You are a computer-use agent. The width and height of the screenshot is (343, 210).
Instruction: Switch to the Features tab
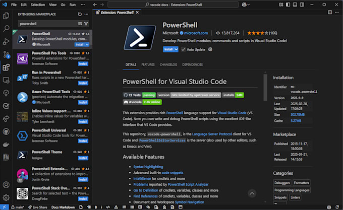148,64
